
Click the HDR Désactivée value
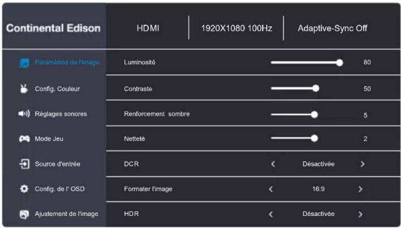[x=319, y=214]
